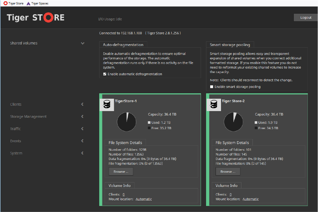Open System in the sidebar
318x212 pixels.
pyautogui.click(x=16, y=153)
